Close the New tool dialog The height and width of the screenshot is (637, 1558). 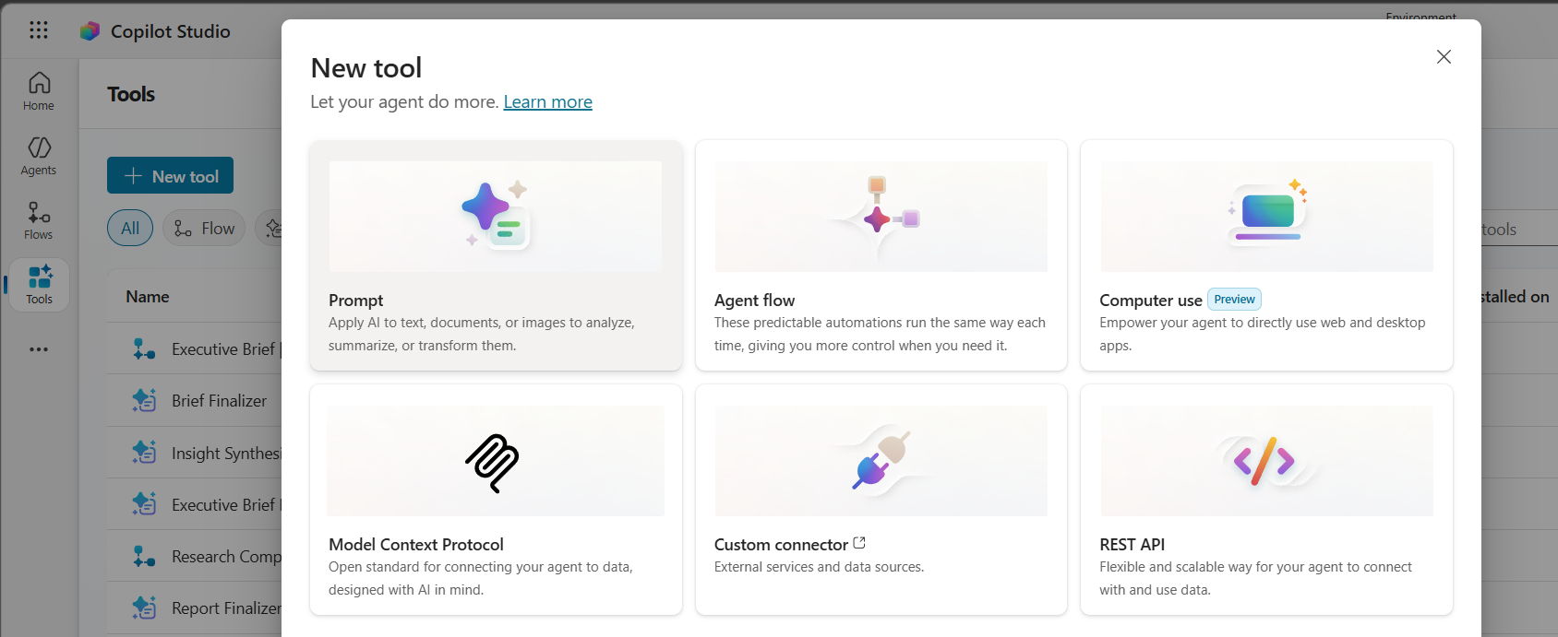tap(1444, 57)
